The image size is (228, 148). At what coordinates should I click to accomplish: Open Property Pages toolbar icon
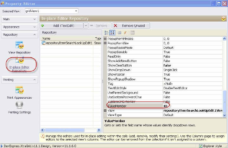(132, 33)
